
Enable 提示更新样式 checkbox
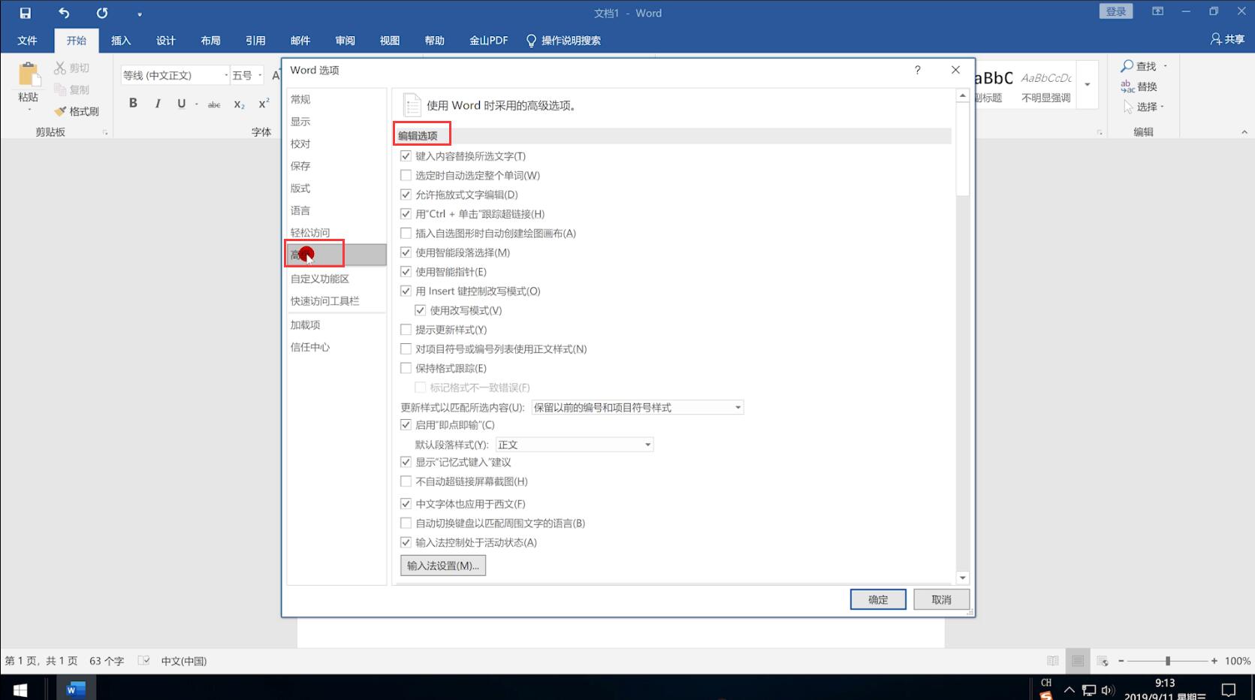click(406, 330)
